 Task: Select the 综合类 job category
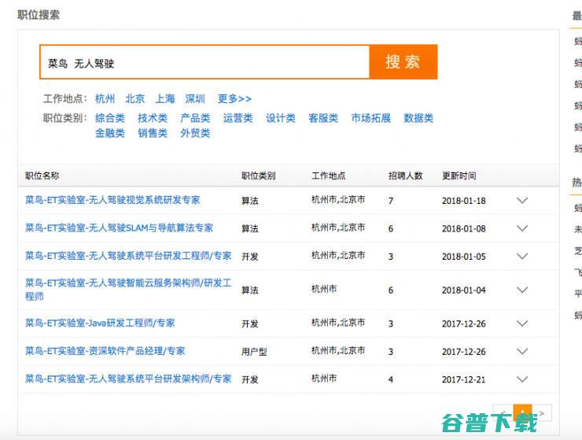(110, 118)
